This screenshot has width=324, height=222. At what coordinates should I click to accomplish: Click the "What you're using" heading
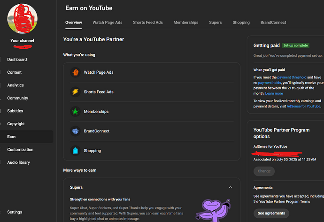point(79,55)
